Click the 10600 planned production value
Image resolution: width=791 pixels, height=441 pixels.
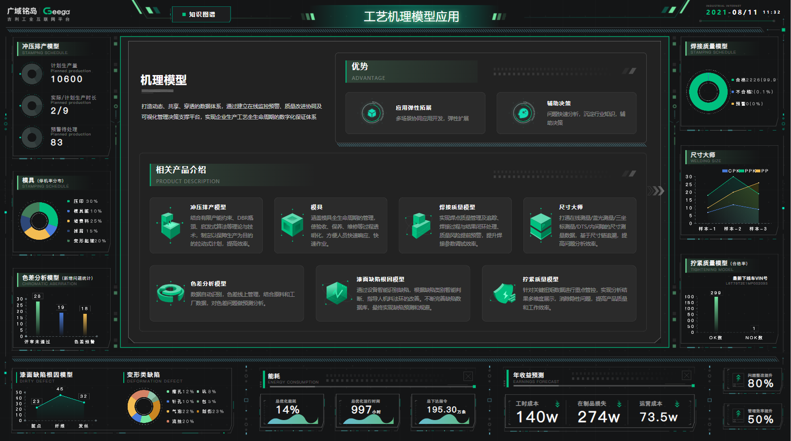click(x=67, y=79)
